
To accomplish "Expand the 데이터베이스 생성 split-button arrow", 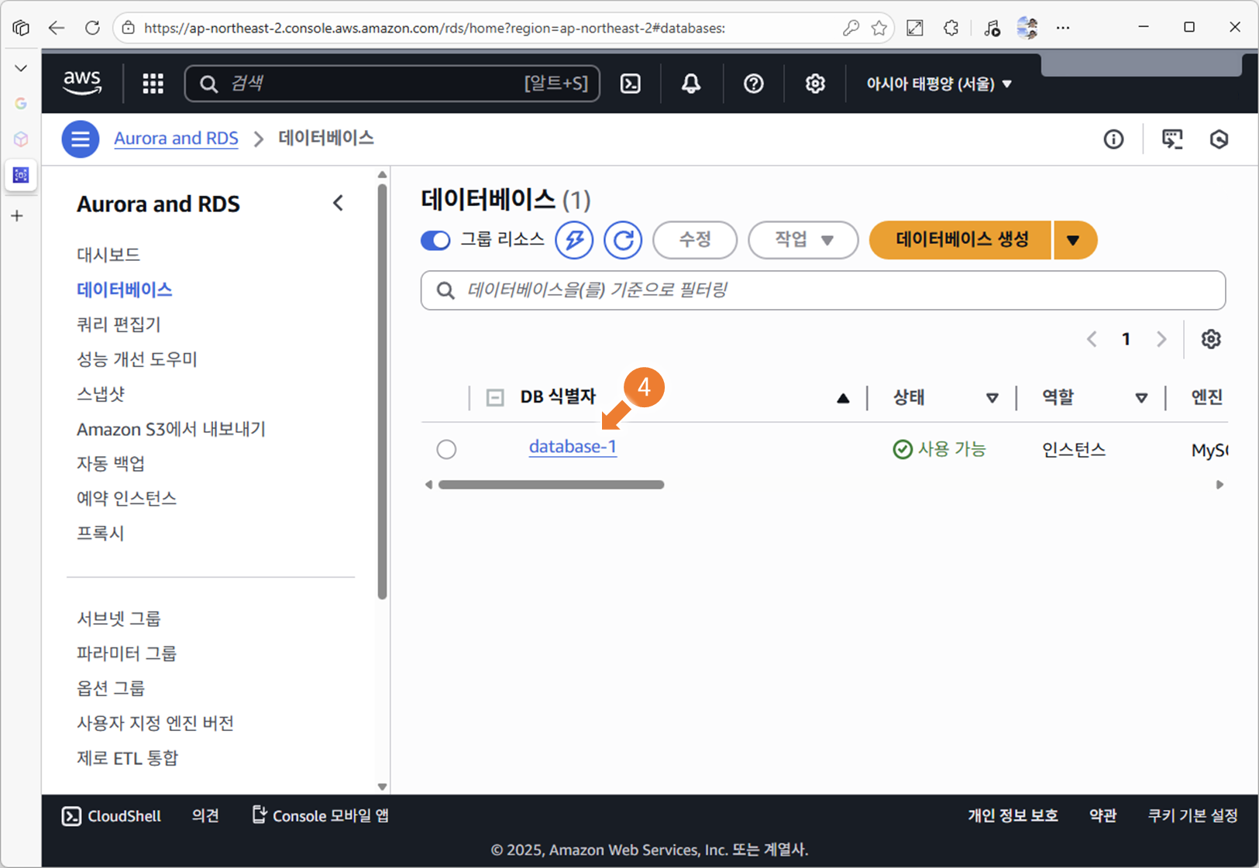I will (1075, 240).
